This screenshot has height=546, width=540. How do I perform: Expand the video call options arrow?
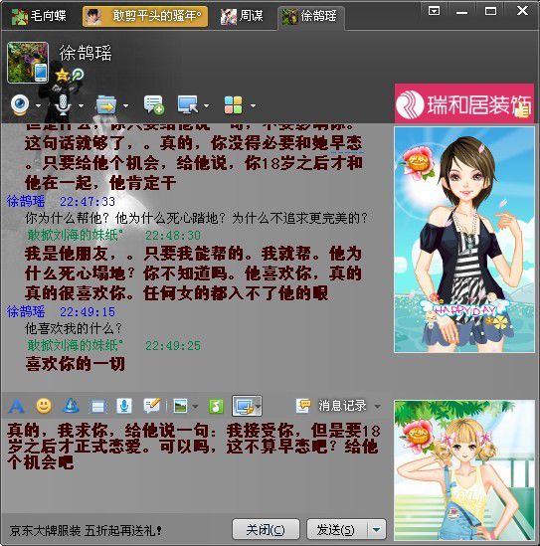coord(38,105)
